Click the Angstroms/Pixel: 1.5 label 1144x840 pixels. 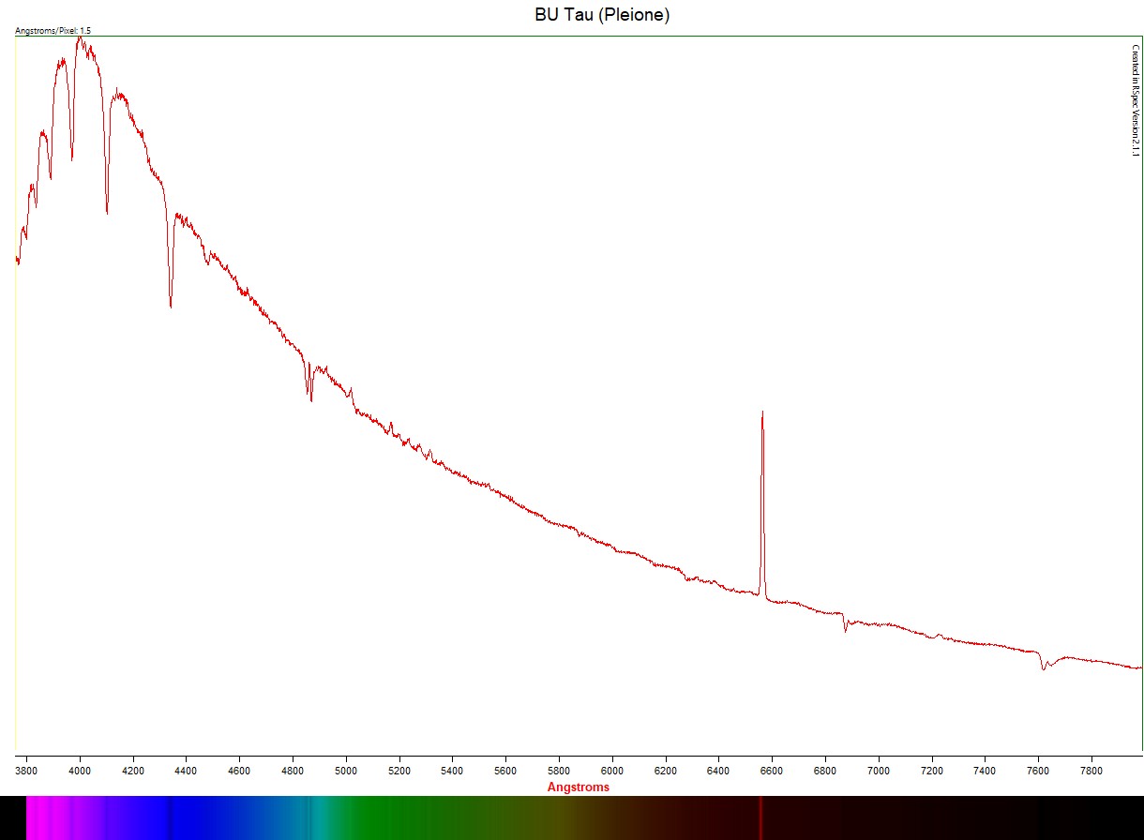53,31
